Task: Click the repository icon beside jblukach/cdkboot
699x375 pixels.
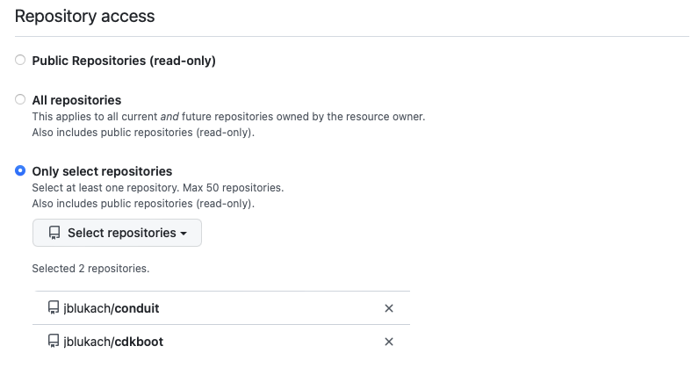Action: click(54, 342)
